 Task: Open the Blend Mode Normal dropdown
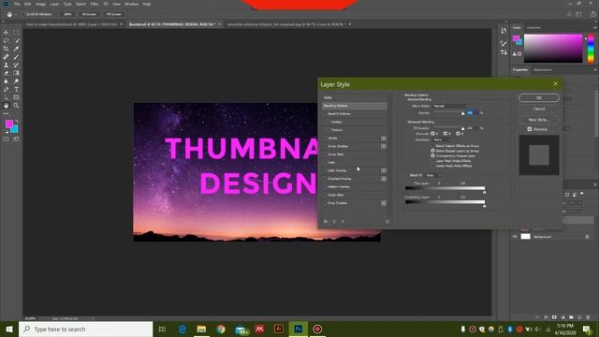pos(450,106)
